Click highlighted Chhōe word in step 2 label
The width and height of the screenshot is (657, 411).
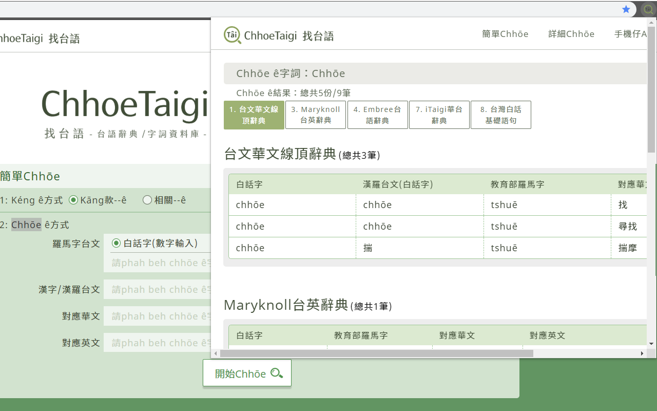[x=26, y=225]
